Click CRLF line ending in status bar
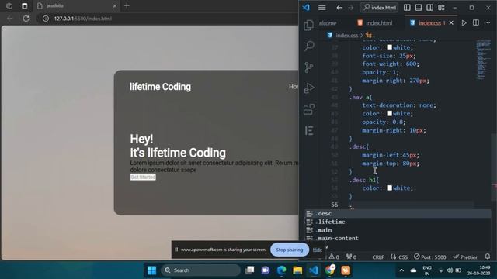 click(378, 257)
